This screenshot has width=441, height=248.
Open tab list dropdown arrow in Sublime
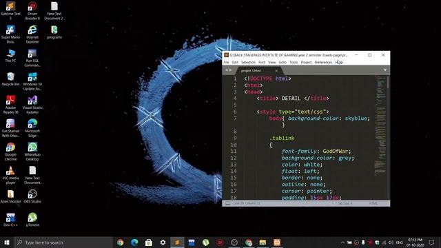pyautogui.click(x=385, y=70)
